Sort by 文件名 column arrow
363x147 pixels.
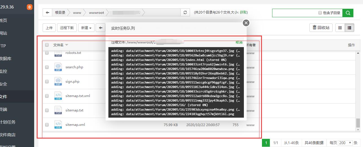[x=67, y=45]
